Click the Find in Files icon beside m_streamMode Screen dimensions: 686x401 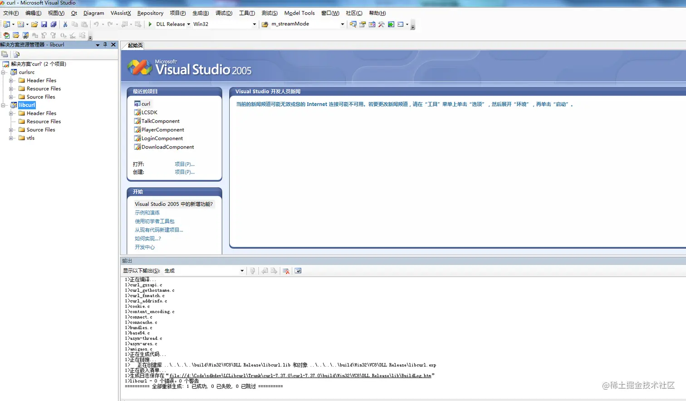click(265, 24)
